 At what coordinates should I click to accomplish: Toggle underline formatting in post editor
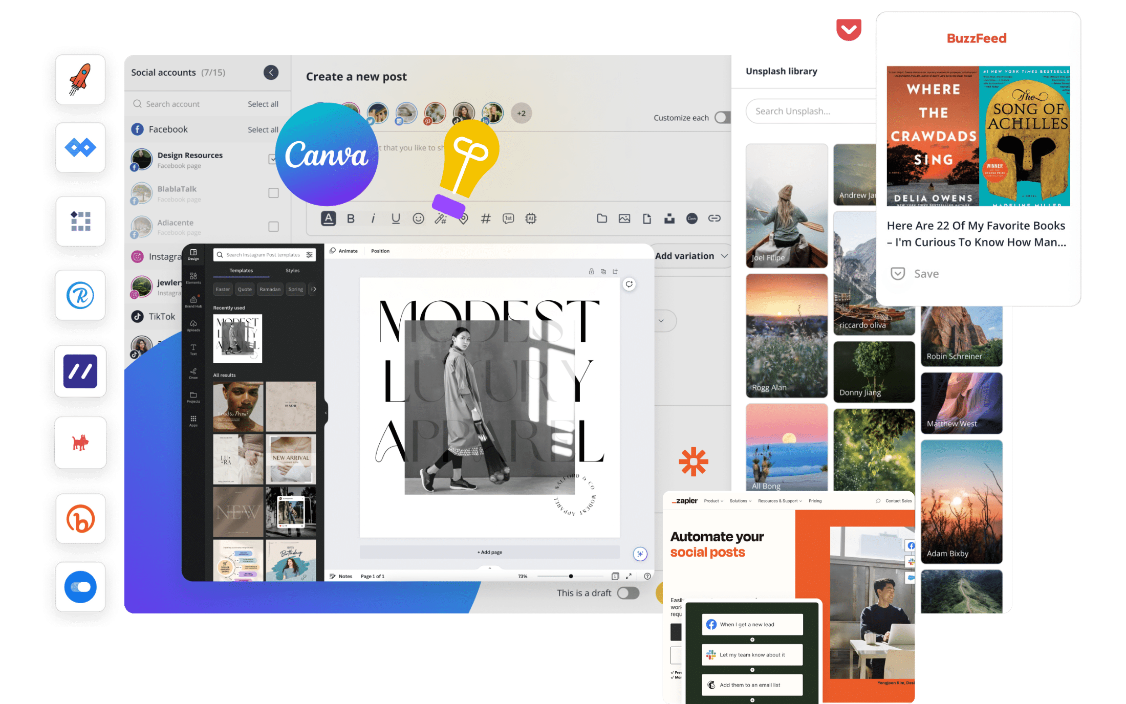396,218
